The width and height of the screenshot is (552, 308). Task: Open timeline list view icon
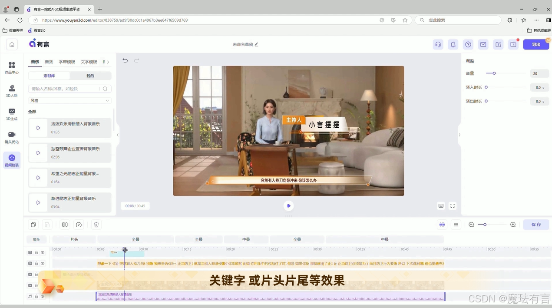point(456,225)
